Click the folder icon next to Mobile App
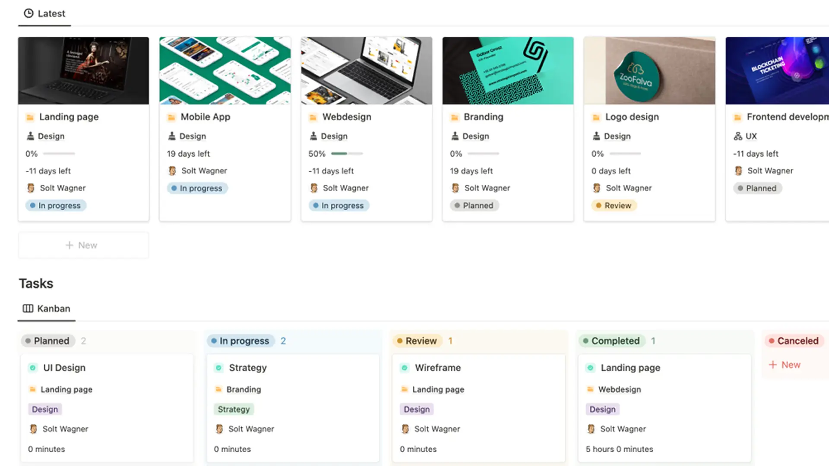Screen dimensions: 829x466 171,117
